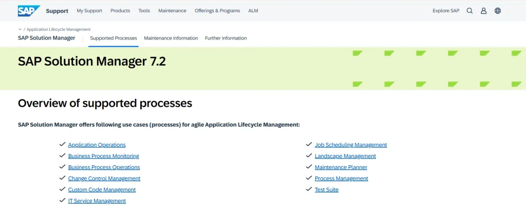Open the Maintenance menu
Image resolution: width=526 pixels, height=219 pixels.
pos(172,11)
